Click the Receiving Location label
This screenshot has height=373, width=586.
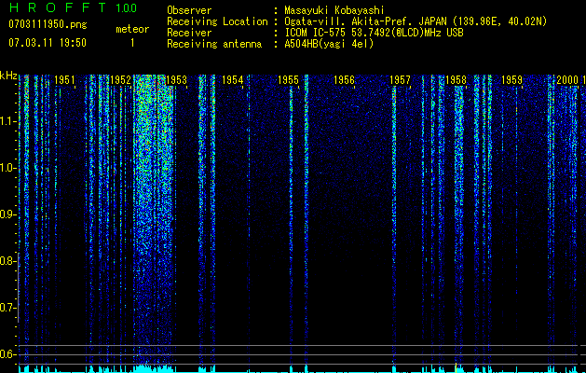point(217,21)
